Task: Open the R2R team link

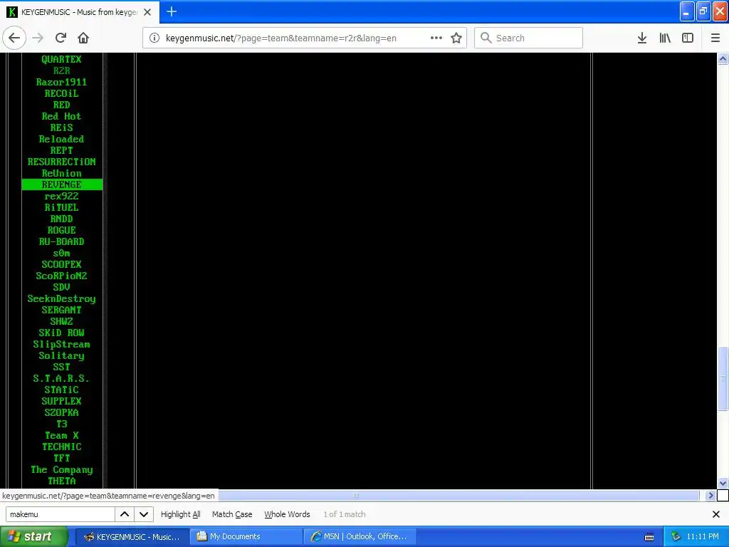Action: point(61,71)
